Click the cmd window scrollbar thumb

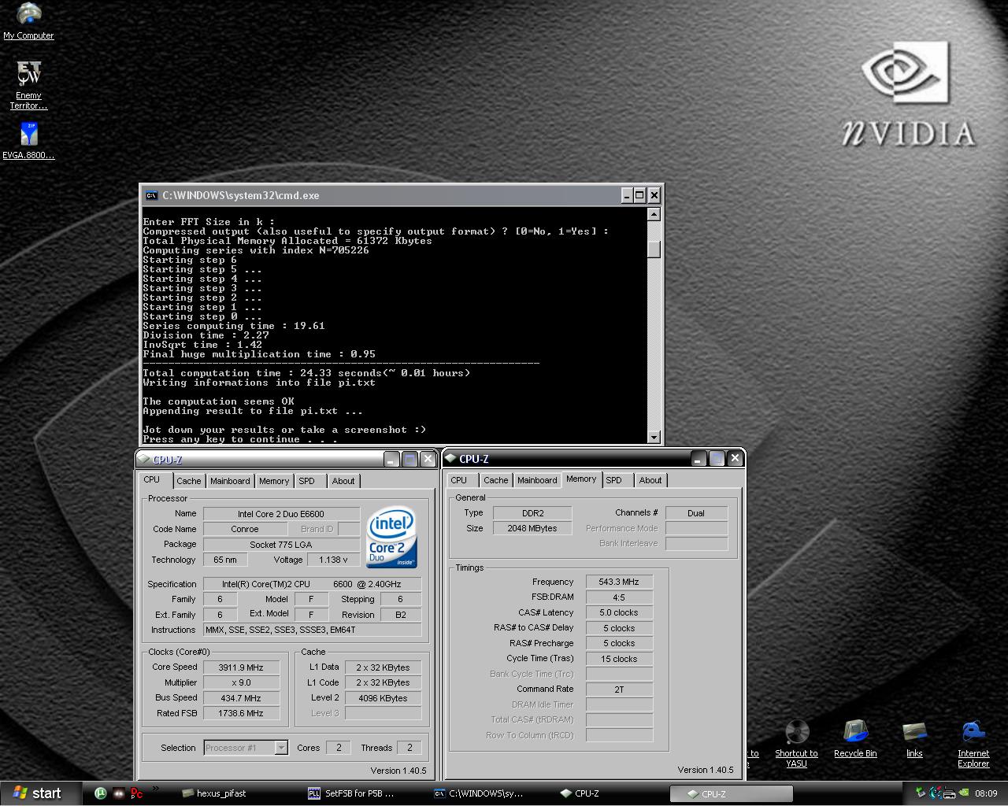[x=654, y=250]
